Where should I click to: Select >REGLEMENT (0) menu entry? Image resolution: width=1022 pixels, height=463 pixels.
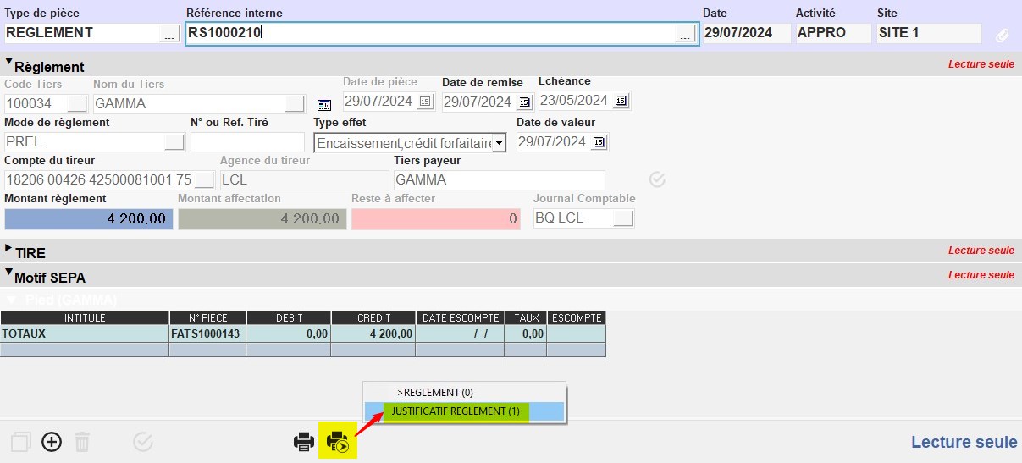coord(435,393)
